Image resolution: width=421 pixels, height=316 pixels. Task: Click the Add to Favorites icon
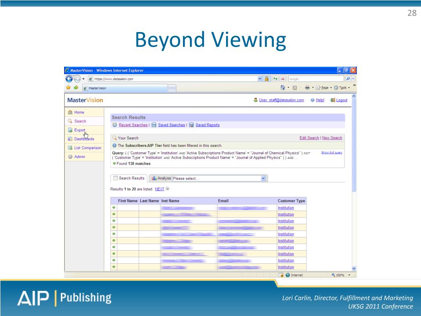coord(76,88)
